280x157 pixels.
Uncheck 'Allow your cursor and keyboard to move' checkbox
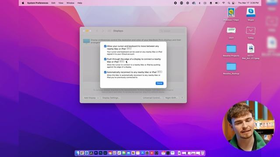coord(105,46)
